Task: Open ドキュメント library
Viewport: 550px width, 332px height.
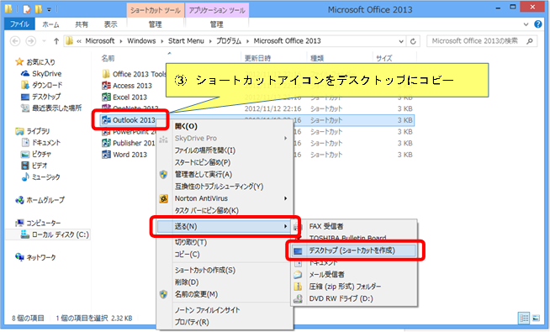Action: [46, 143]
